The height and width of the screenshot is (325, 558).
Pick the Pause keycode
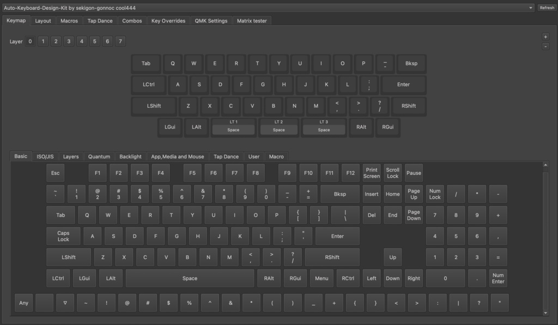click(414, 173)
